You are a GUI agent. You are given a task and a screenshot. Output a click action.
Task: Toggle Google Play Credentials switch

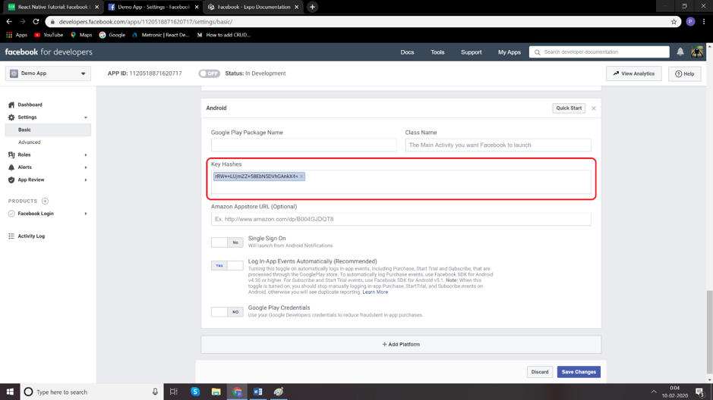click(227, 312)
